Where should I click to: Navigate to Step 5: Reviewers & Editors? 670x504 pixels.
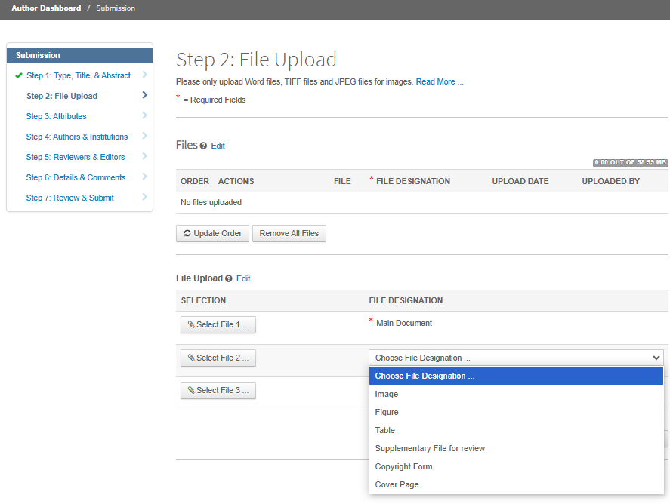[x=76, y=157]
